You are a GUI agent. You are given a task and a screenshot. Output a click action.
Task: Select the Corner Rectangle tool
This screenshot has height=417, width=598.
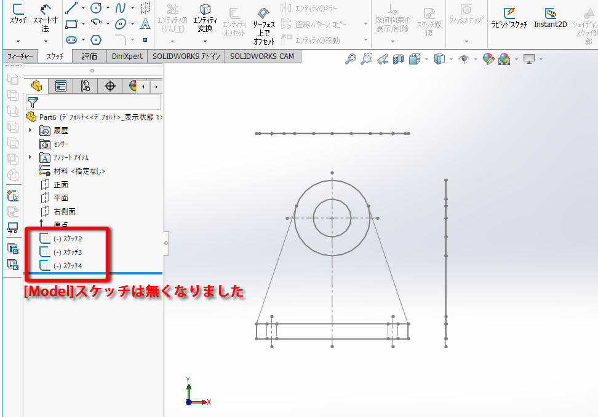(x=71, y=25)
